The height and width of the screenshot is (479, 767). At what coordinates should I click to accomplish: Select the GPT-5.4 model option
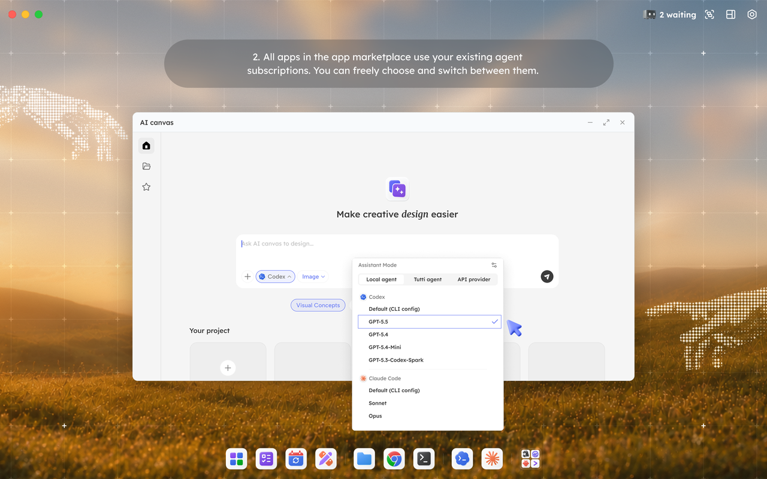point(430,335)
